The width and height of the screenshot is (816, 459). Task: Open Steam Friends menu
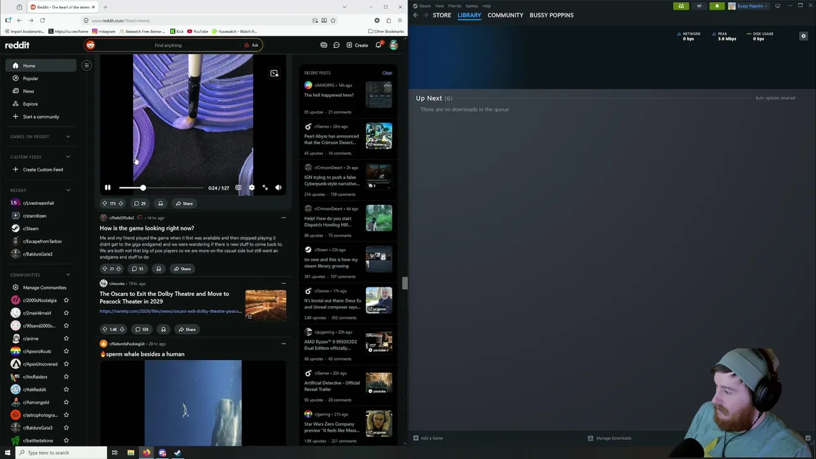(x=455, y=6)
